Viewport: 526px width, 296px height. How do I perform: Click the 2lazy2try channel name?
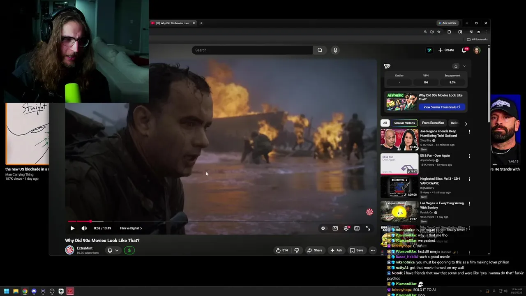click(425, 141)
